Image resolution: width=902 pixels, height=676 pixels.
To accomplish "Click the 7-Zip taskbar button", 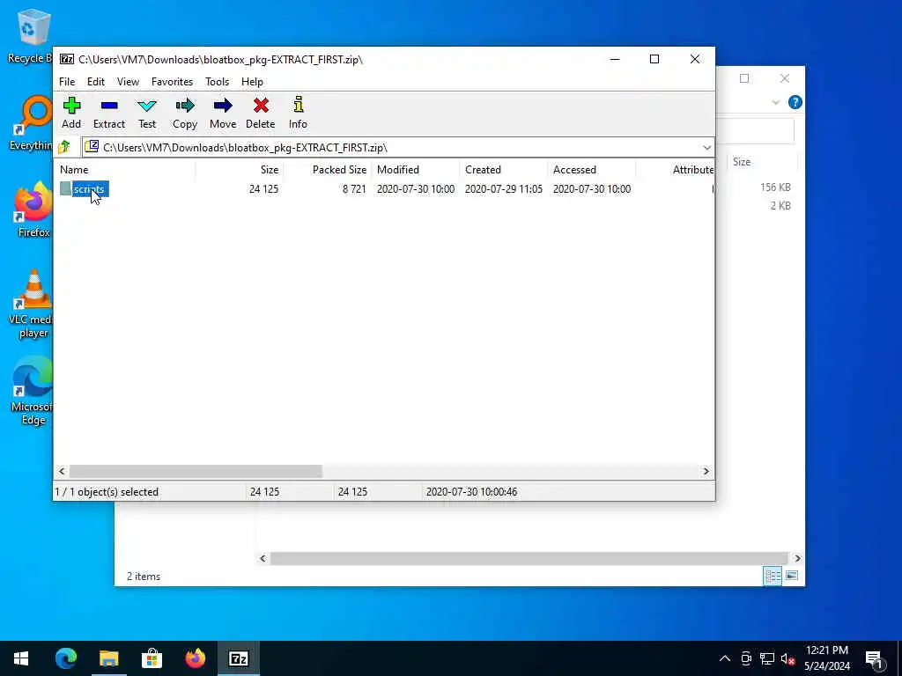I will click(238, 658).
